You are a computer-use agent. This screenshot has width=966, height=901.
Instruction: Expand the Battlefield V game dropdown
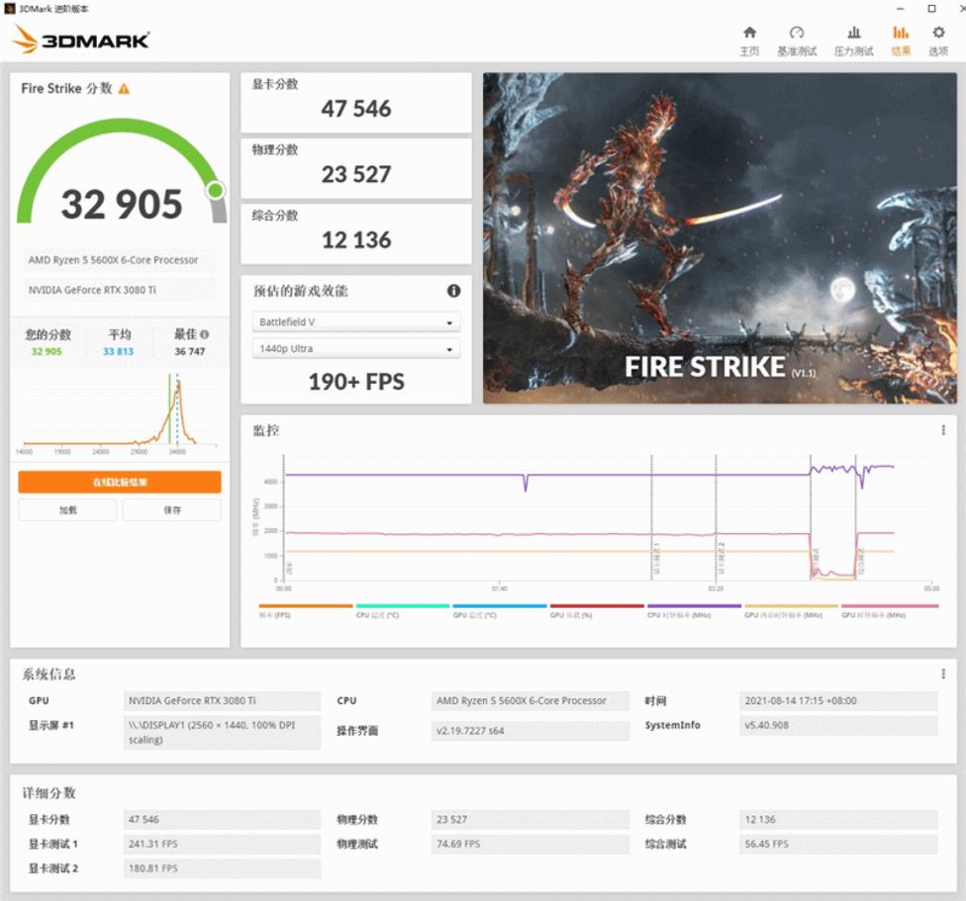pos(356,322)
